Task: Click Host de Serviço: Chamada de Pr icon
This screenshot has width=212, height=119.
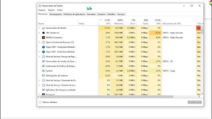Action: (43, 80)
